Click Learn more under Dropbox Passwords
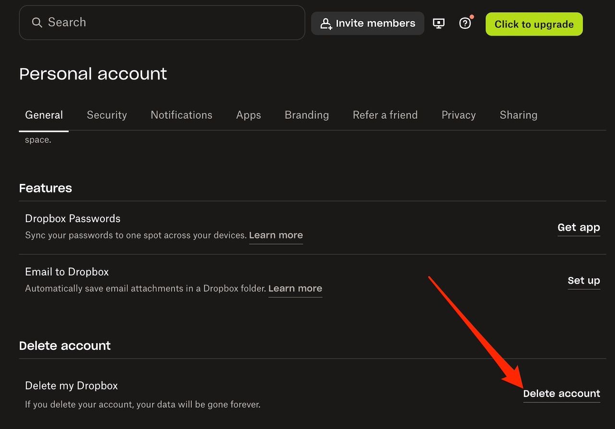 tap(276, 235)
